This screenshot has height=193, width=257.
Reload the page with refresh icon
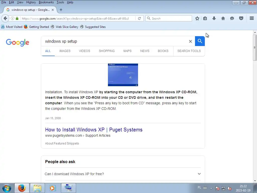[x=139, y=18]
